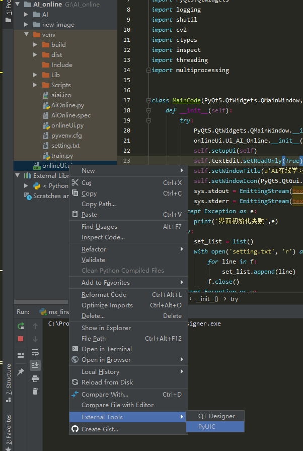303x451 pixels.
Task: Choose Delete... from context menu
Action: pos(128,316)
